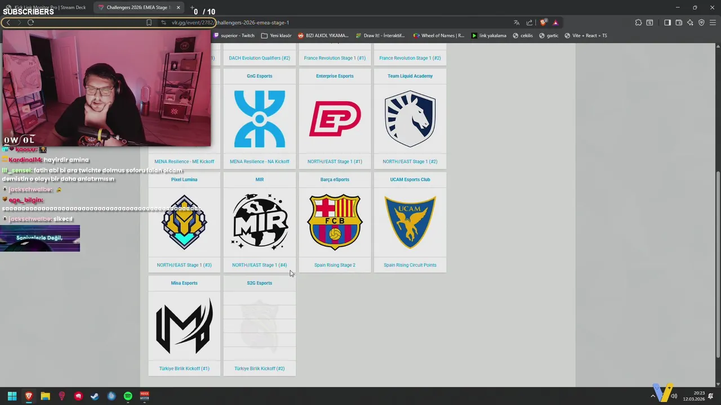The image size is (721, 405).
Task: Open the Pixel Lumina team name link
Action: [184, 179]
